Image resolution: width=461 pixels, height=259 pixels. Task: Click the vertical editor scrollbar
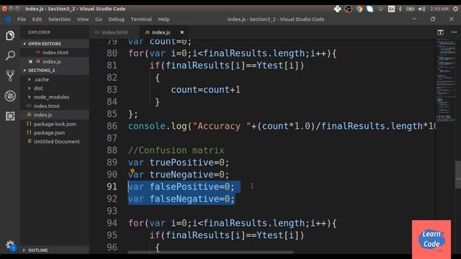pyautogui.click(x=458, y=174)
